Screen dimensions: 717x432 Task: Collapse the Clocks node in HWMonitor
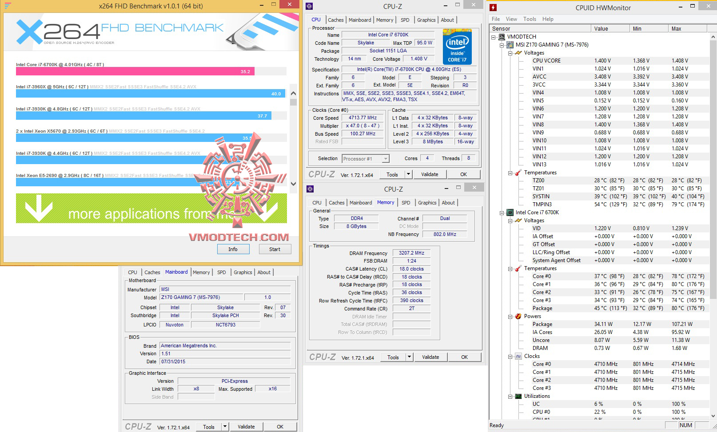point(510,356)
